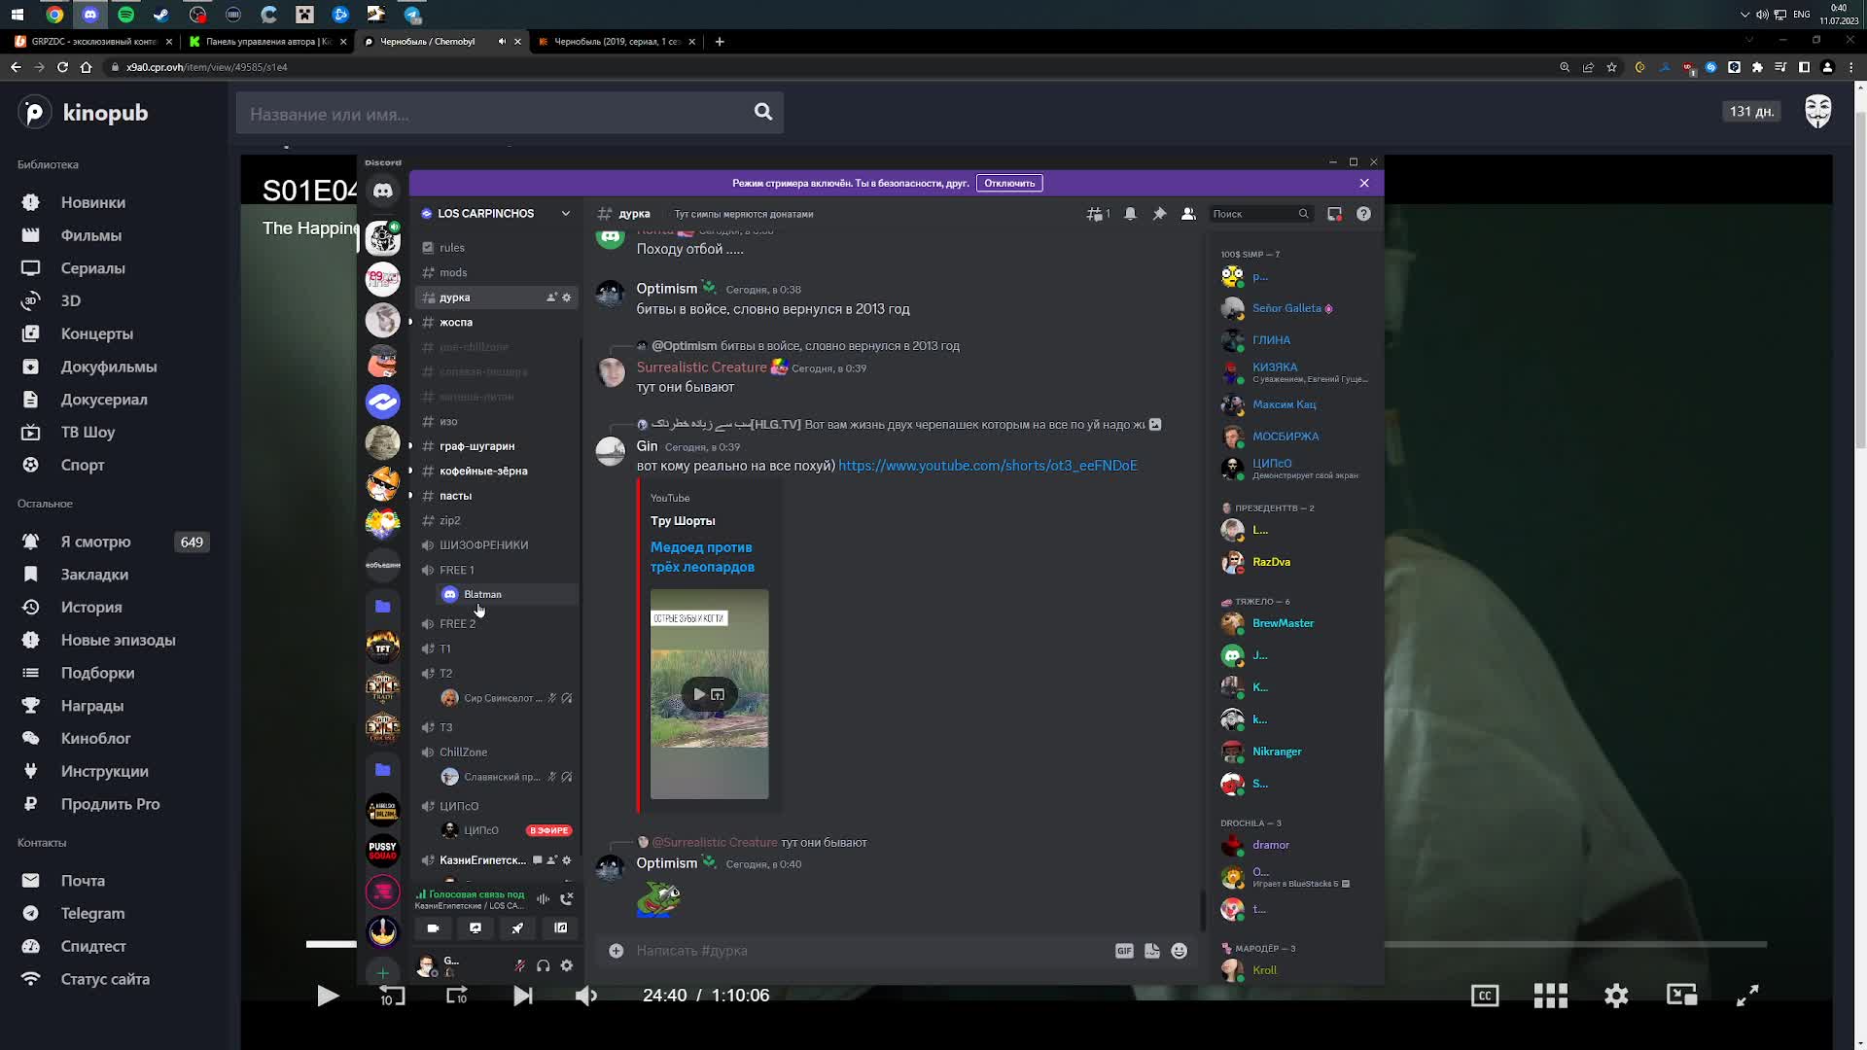Expand LOS CARPINCHOS server menu
Image resolution: width=1867 pixels, height=1050 pixels.
point(565,214)
